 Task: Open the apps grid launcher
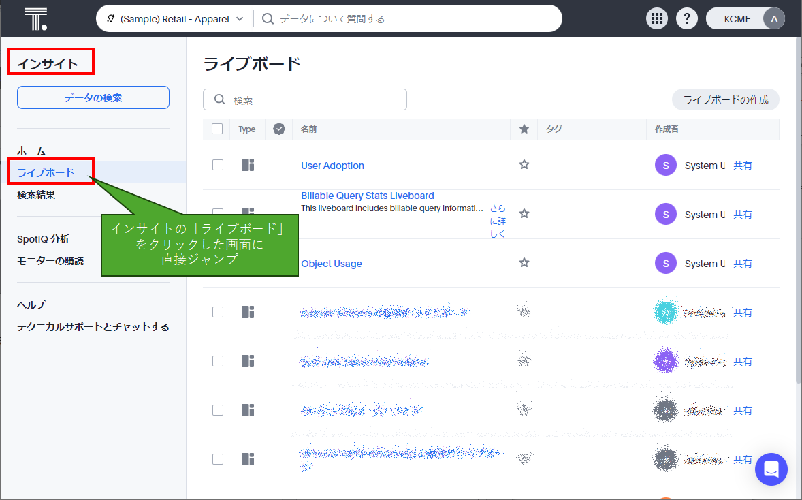tap(657, 19)
